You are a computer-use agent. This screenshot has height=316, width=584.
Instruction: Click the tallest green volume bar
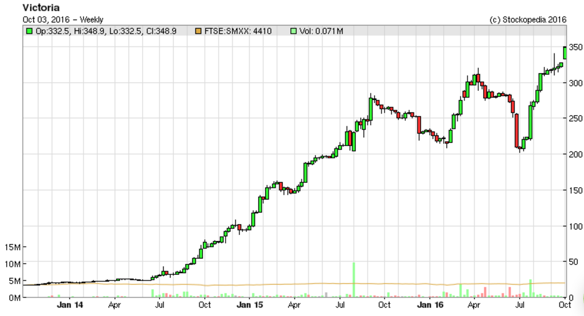354,280
